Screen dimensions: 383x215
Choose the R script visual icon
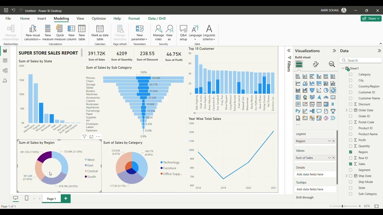(x=333, y=104)
